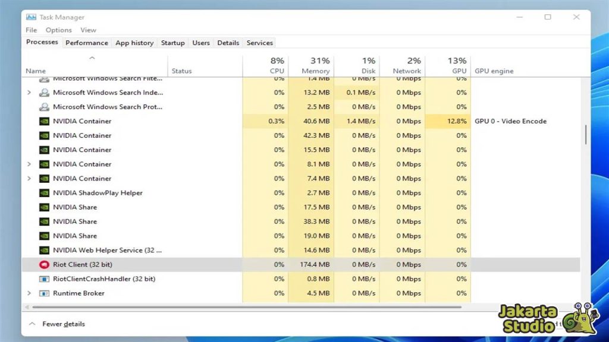Screen dimensions: 609x342
Task: Open the Options menu
Action: [x=58, y=30]
